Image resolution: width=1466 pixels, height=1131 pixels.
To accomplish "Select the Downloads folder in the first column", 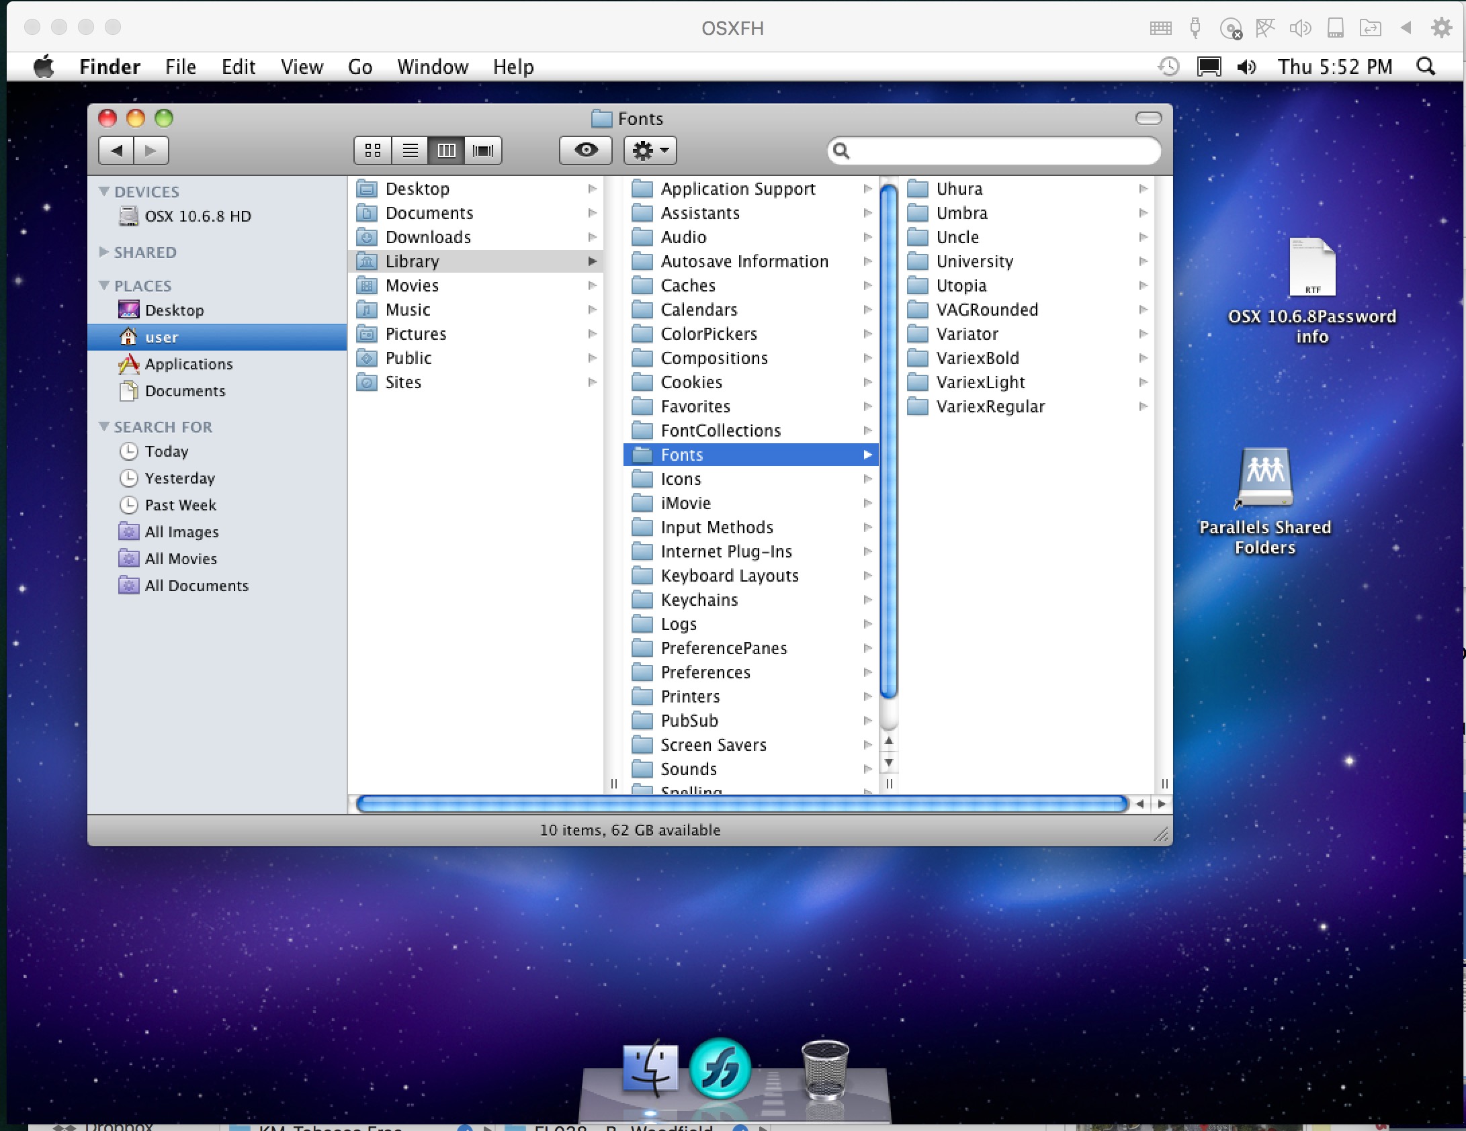I will coord(476,237).
